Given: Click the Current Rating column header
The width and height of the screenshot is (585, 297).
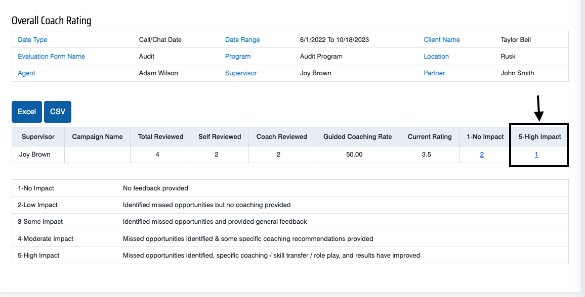Looking at the screenshot, I should click(x=430, y=136).
